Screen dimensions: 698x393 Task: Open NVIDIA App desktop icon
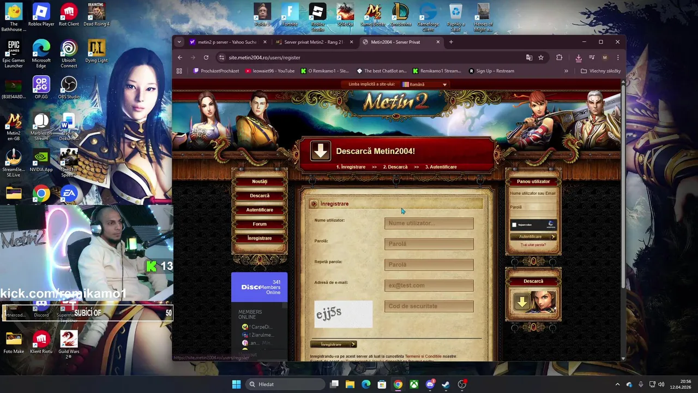41,160
